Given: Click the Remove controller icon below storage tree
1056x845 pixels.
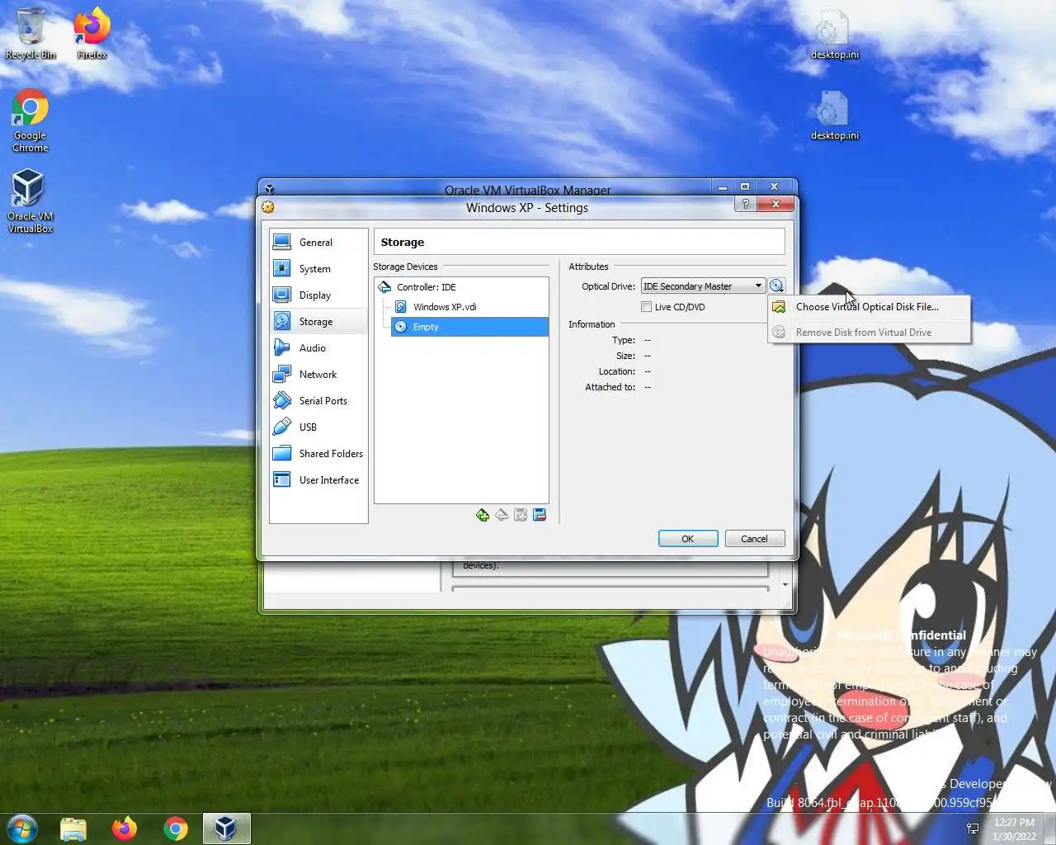Looking at the screenshot, I should pyautogui.click(x=502, y=515).
